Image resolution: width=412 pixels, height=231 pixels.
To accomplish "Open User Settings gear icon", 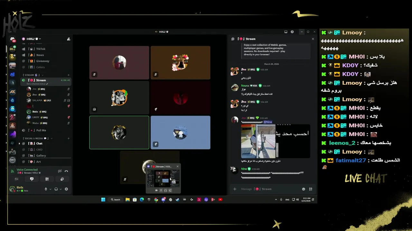I will (x=66, y=189).
